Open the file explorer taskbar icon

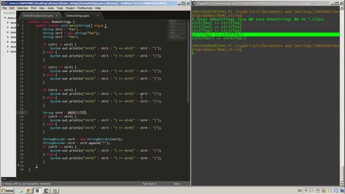point(20,191)
